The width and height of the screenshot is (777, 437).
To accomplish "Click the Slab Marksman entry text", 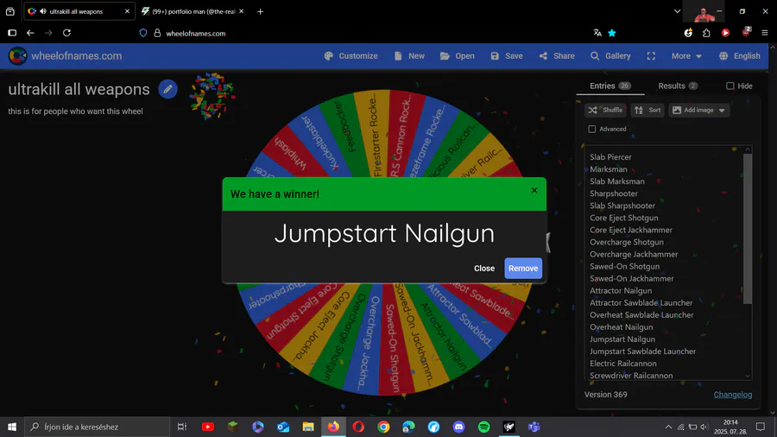I will point(617,181).
